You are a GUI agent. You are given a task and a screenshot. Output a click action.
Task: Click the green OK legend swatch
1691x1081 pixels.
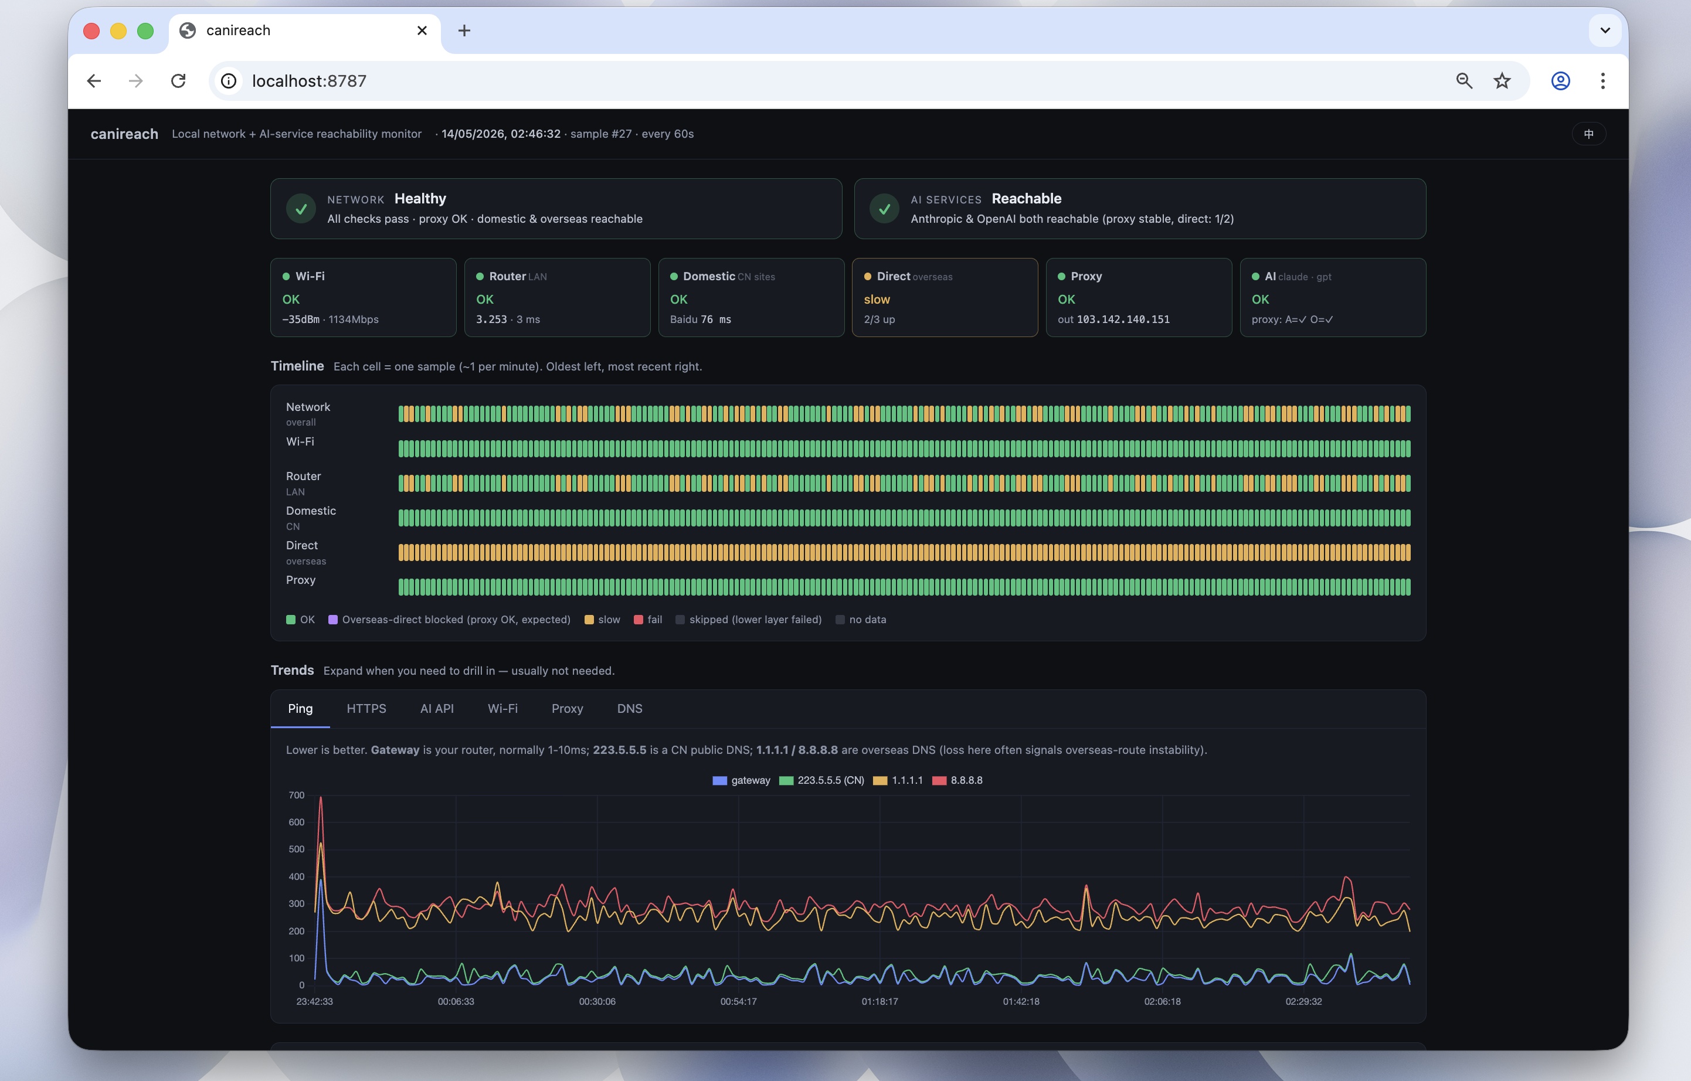click(291, 620)
